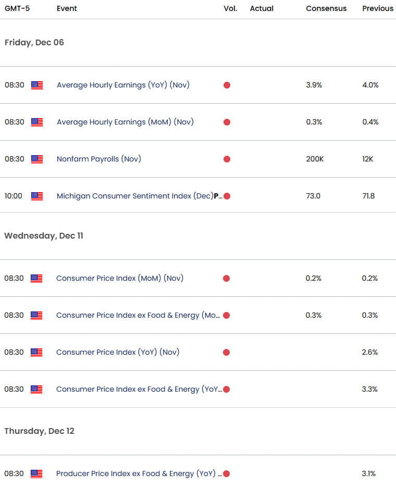The height and width of the screenshot is (487, 396).
Task: Click red volatility dot for Consumer Price Index (YoY)
Action: (227, 352)
